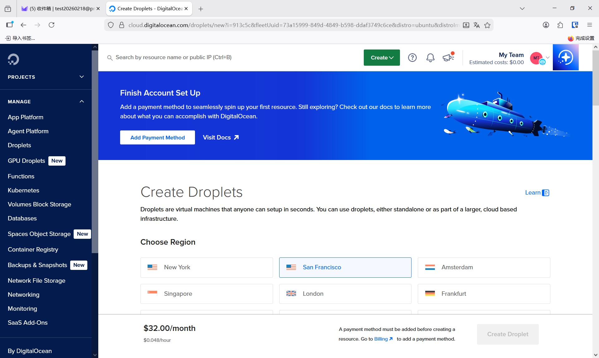Select the Amsterdam region
The image size is (599, 358).
point(484,267)
